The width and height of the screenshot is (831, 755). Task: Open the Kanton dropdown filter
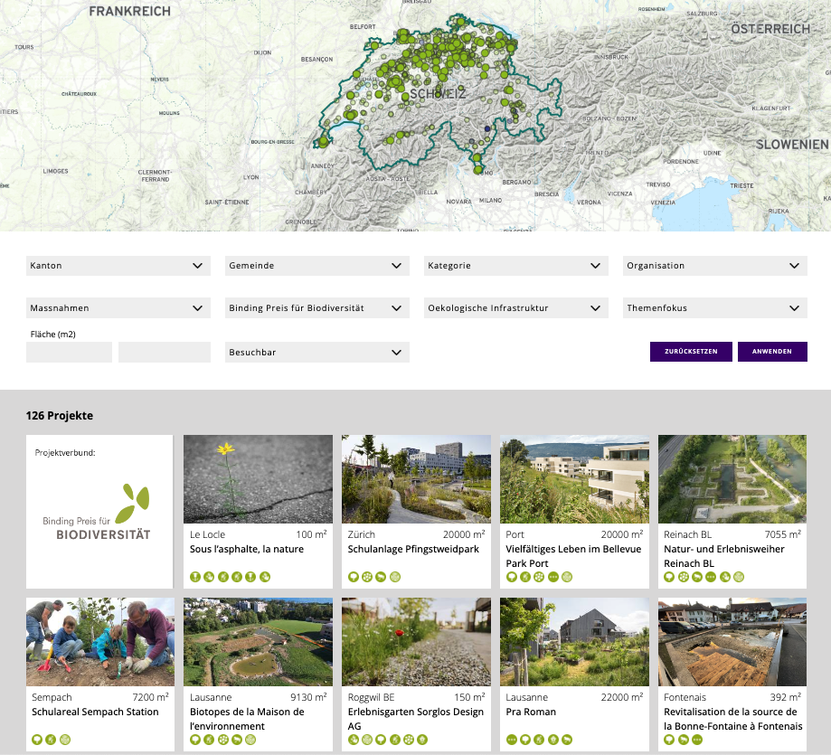(x=118, y=266)
